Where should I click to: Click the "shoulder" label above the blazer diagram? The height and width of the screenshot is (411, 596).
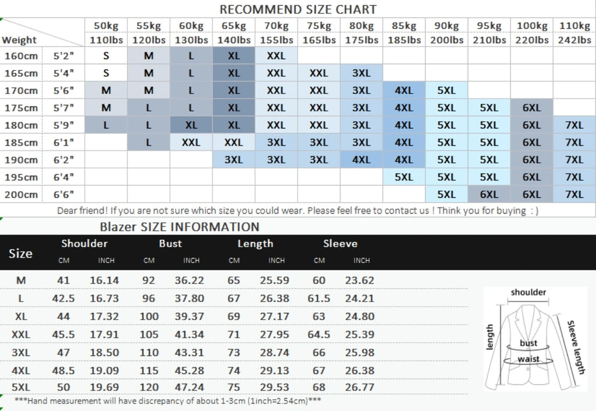click(x=528, y=292)
